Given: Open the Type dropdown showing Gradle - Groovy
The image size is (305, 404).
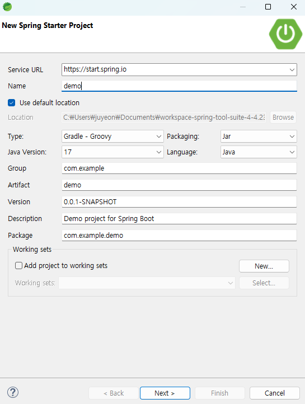Looking at the screenshot, I should (112, 137).
